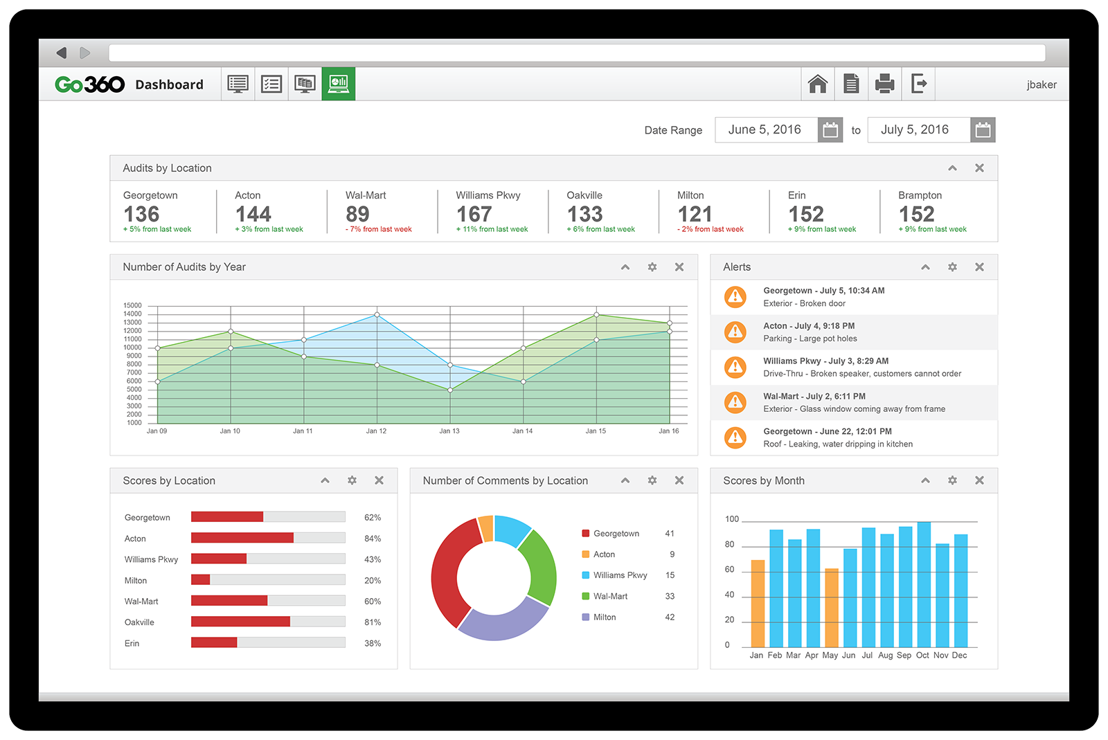Collapse the Number of Audits by Year panel
1108x740 pixels.
625,267
